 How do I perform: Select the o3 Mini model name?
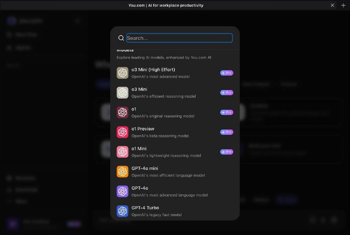pos(139,89)
